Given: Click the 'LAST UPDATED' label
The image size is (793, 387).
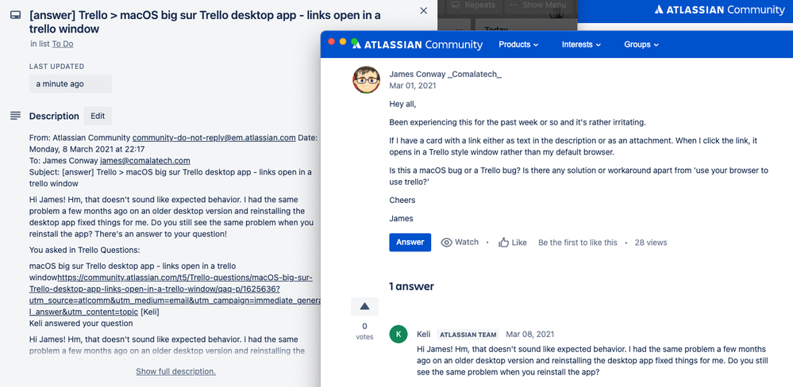Looking at the screenshot, I should 56,66.
